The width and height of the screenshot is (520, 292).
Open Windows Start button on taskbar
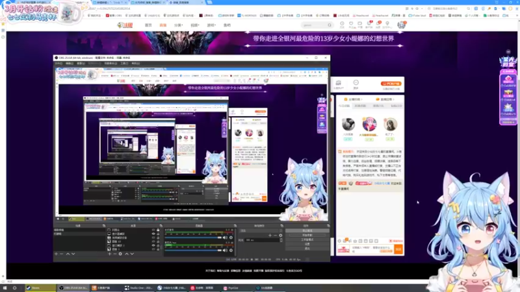click(5, 288)
